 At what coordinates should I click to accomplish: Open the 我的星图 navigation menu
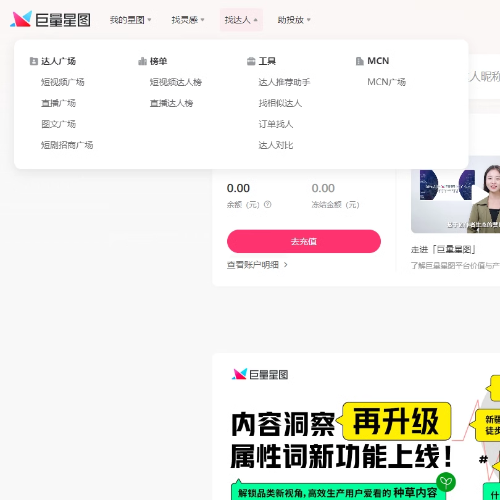(x=130, y=20)
